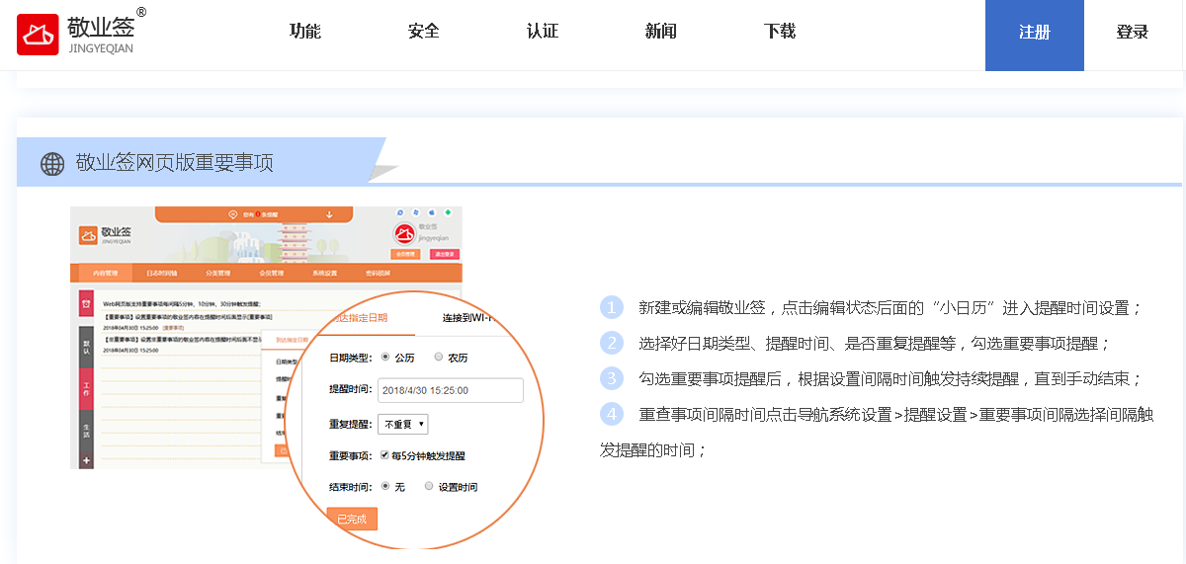Select the heading 敬业签网页版重要事项
1186x564 pixels.
point(174,163)
